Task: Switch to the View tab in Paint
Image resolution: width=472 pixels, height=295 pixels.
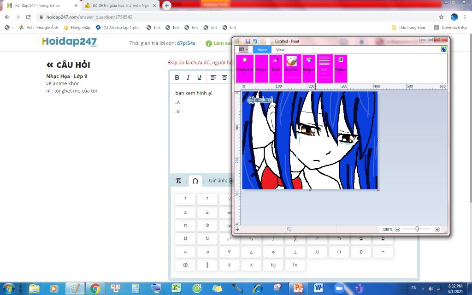Action: [x=280, y=50]
